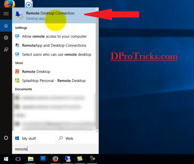This screenshot has height=164, width=194.
Task: Click the search box containing 'remote'
Action: click(x=55, y=149)
